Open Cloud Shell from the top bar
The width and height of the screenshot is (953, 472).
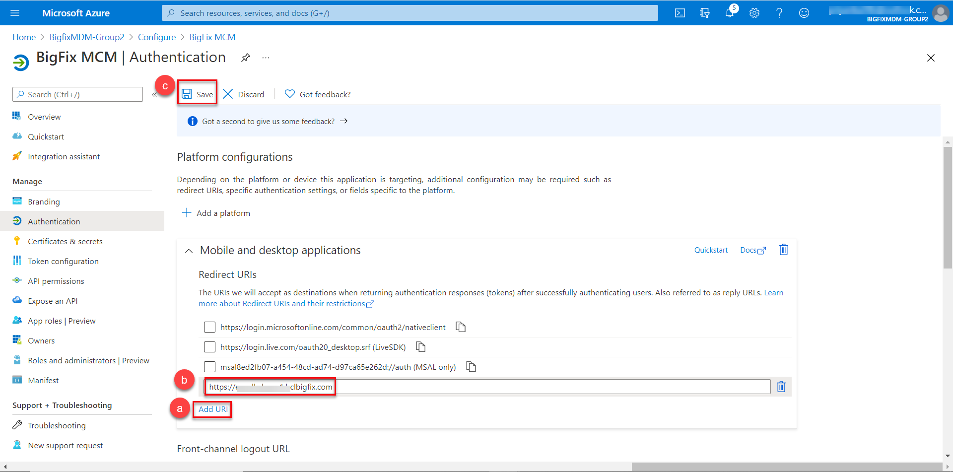pyautogui.click(x=680, y=13)
